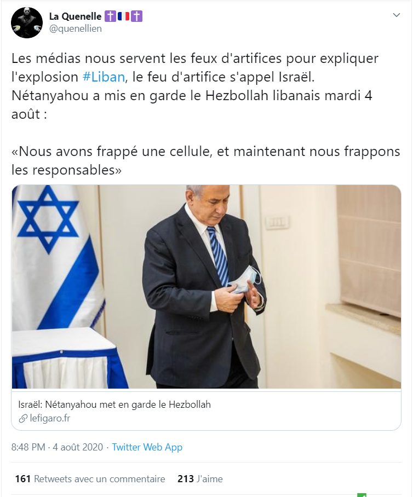Viewport: 413px width, 497px height.
Task: Click the last purple cross emoji
Action: (137, 16)
